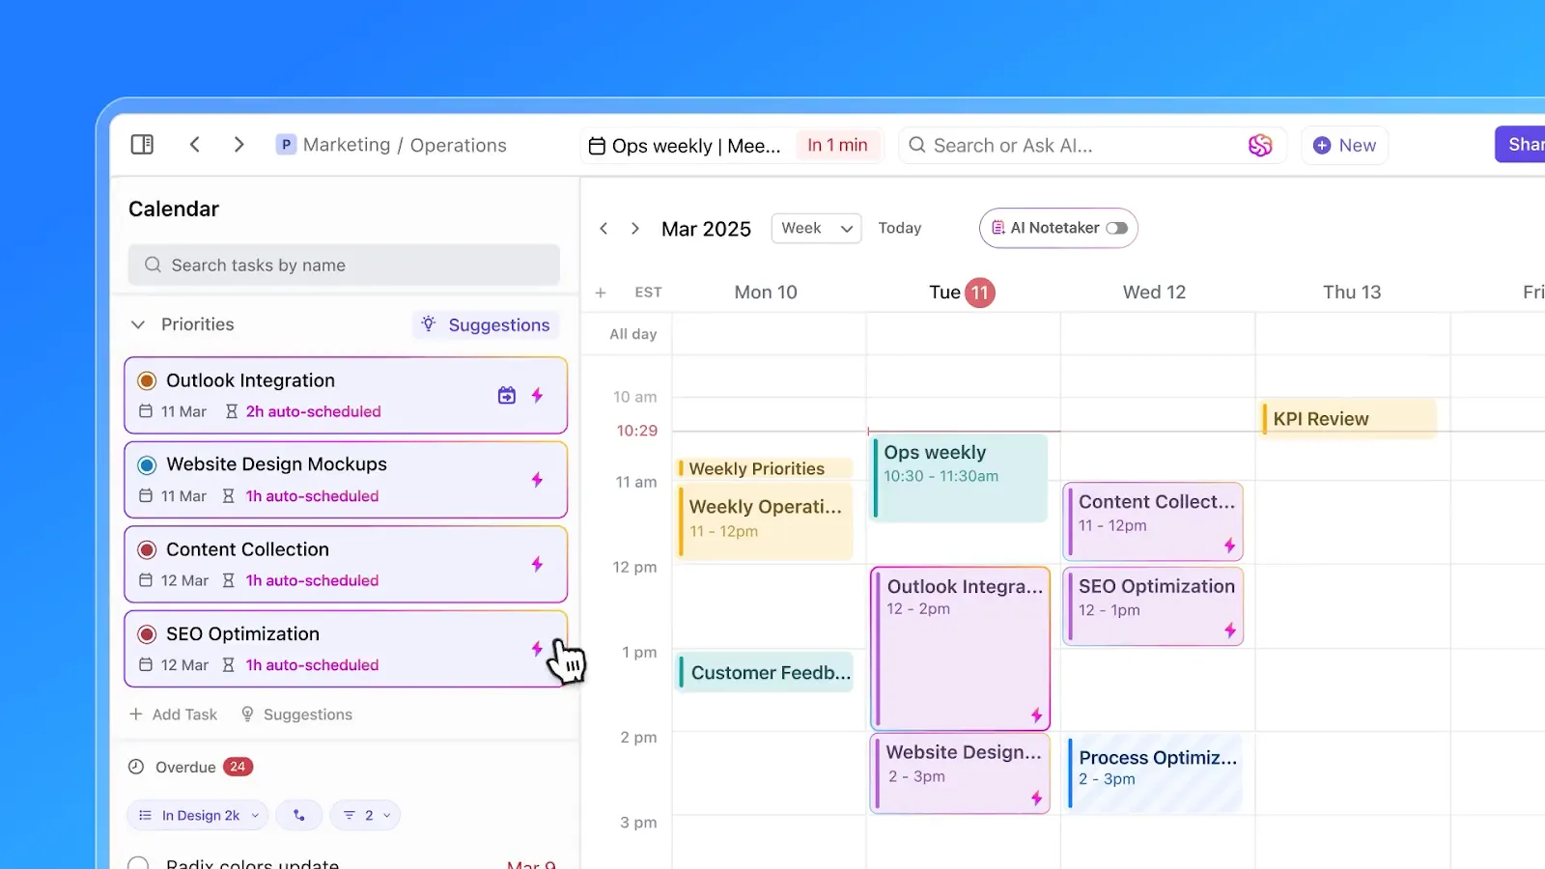Click the plus icon beside EST
The height and width of the screenshot is (869, 1545).
[x=601, y=293]
